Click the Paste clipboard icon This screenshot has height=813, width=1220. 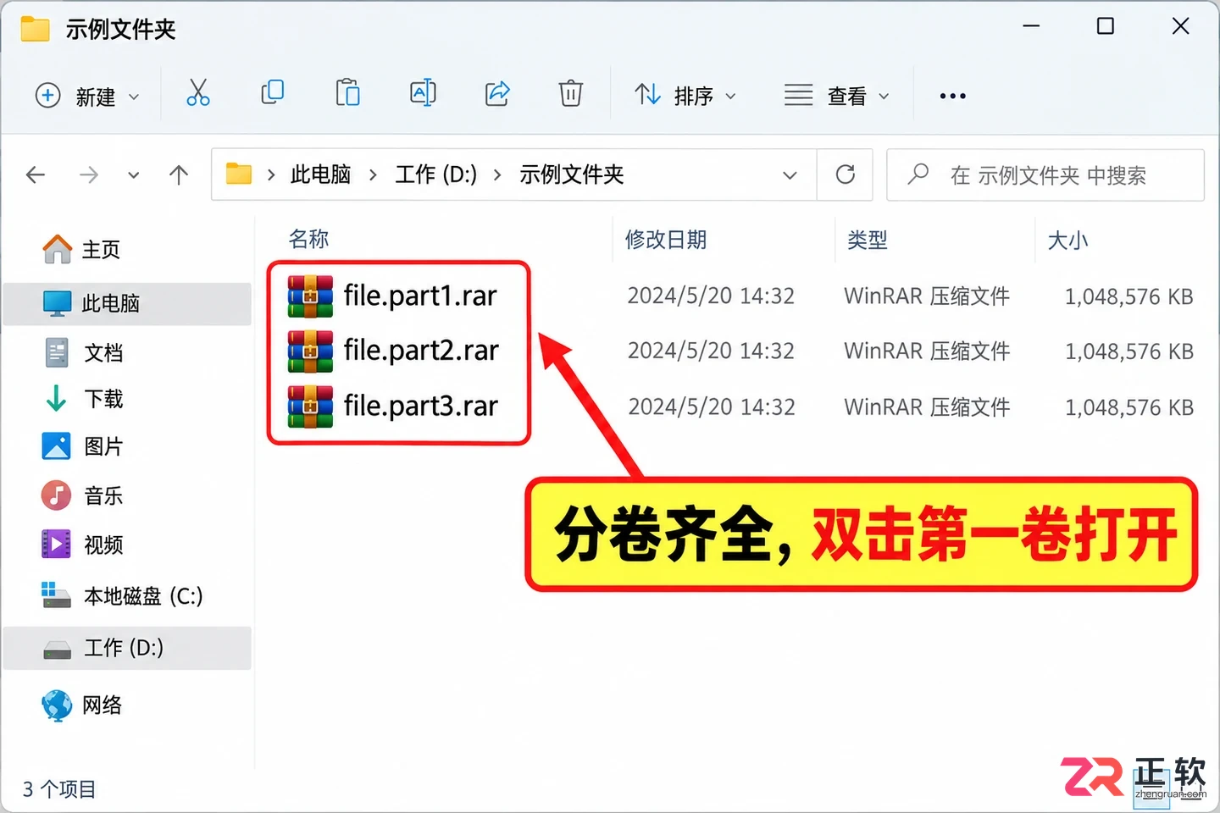[347, 92]
